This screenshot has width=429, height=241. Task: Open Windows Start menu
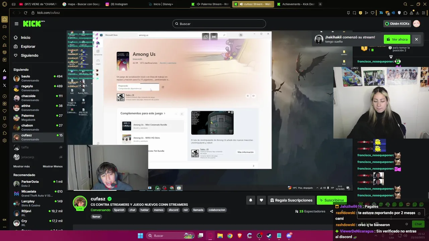[x=140, y=236]
